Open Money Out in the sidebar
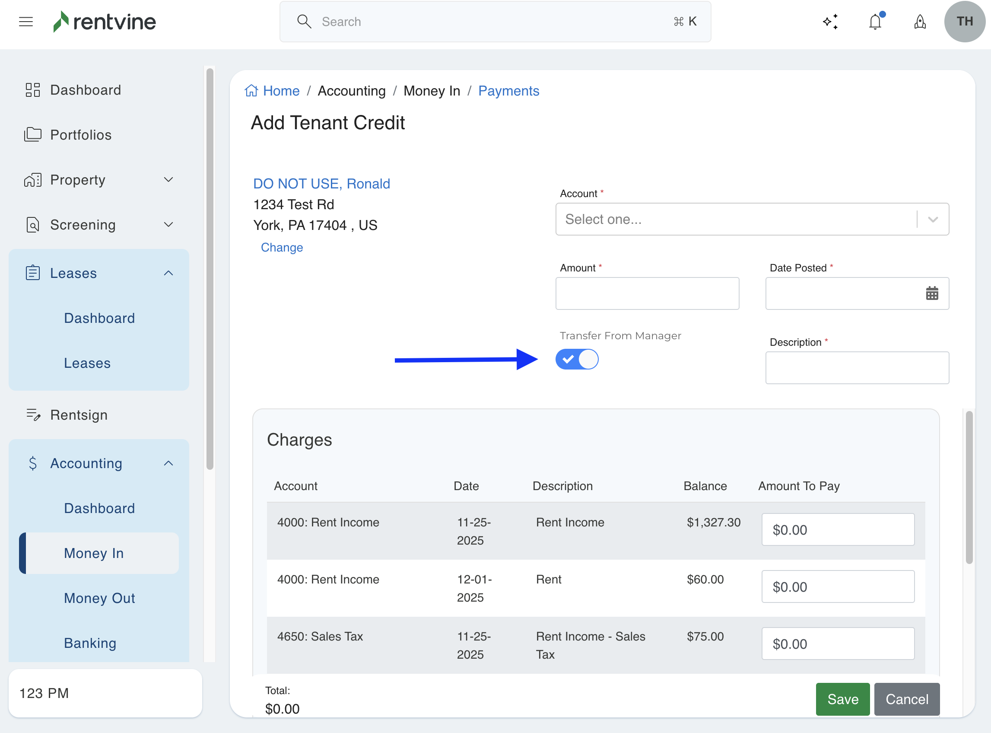Image resolution: width=991 pixels, height=733 pixels. [x=99, y=598]
